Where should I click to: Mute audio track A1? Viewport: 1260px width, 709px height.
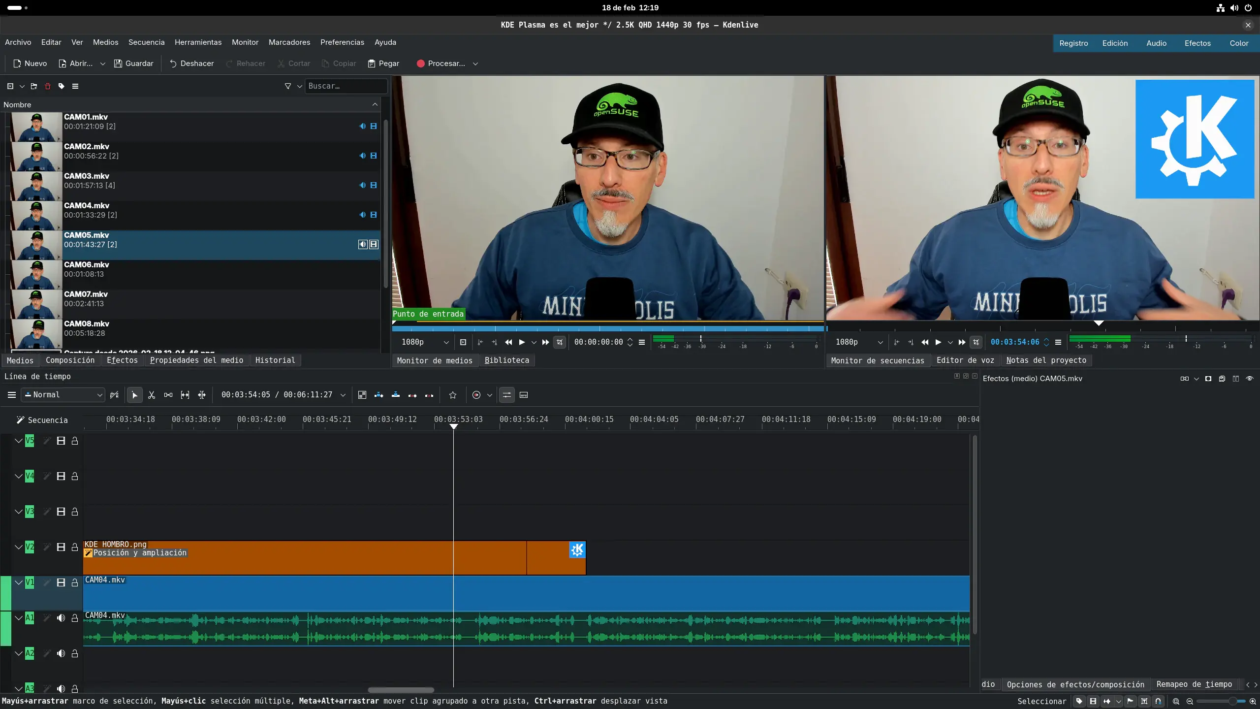(61, 618)
